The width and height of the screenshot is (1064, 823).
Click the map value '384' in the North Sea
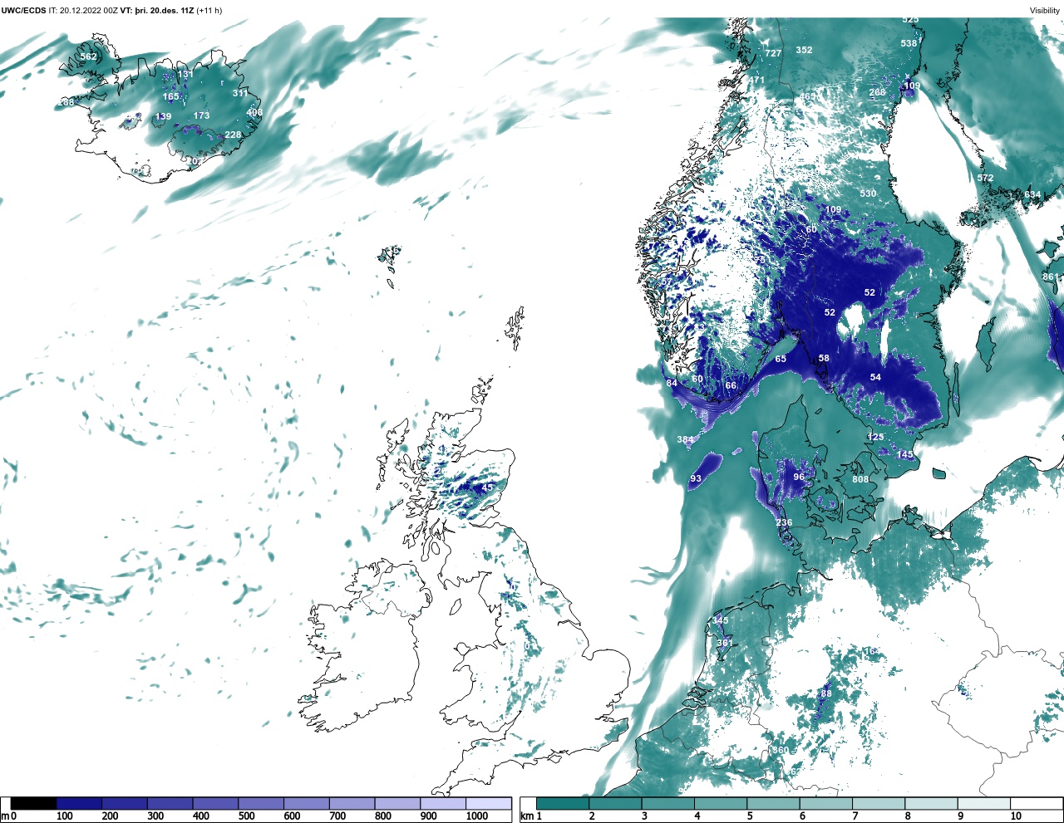pyautogui.click(x=685, y=440)
